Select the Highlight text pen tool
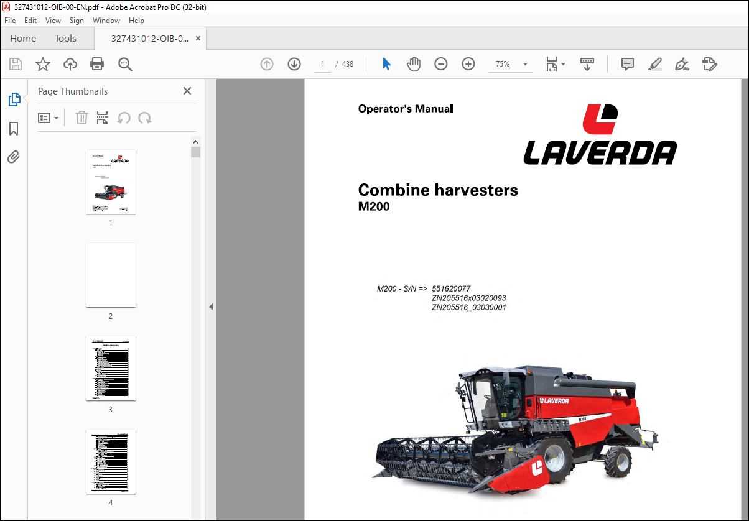This screenshot has height=521, width=749. point(654,64)
